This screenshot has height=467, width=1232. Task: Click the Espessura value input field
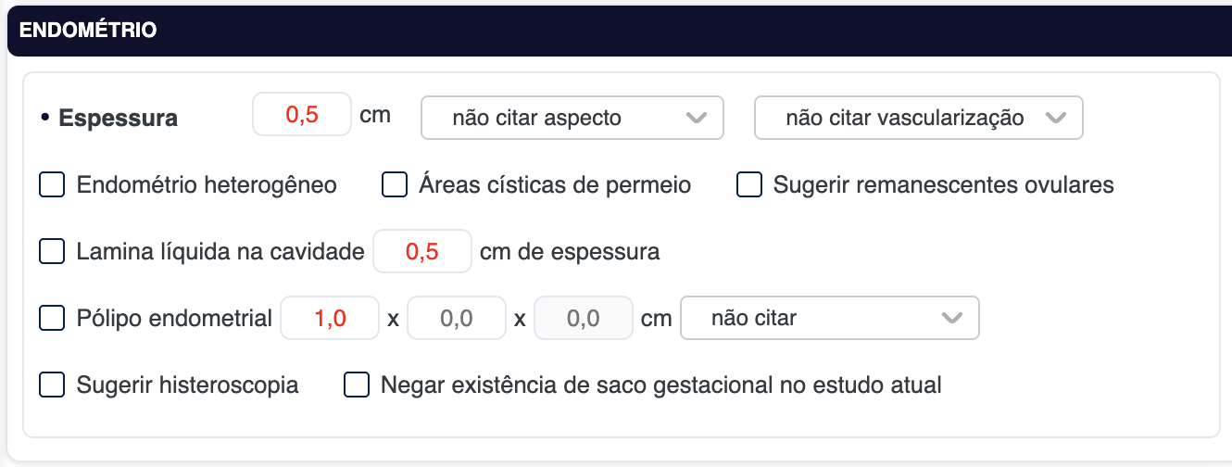click(x=302, y=115)
